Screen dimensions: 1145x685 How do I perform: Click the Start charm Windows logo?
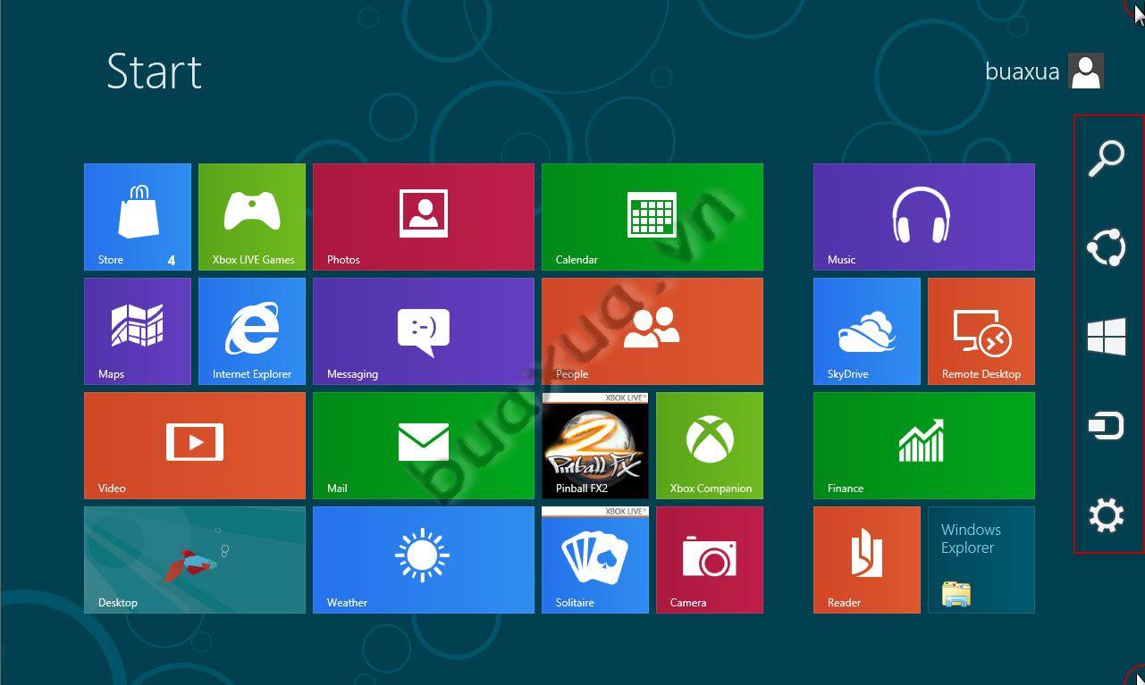click(1107, 338)
